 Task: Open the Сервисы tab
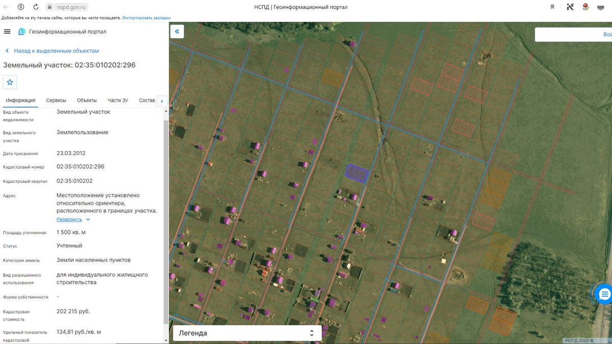pos(56,100)
